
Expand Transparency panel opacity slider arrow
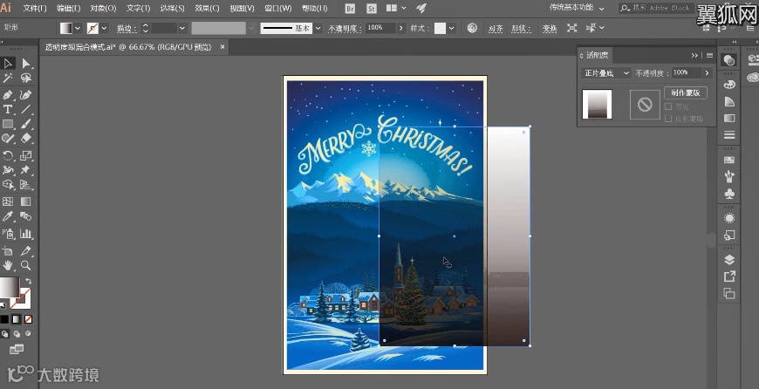[x=708, y=73]
